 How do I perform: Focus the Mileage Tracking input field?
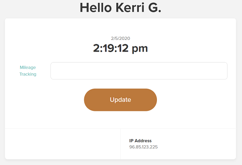pos(139,71)
